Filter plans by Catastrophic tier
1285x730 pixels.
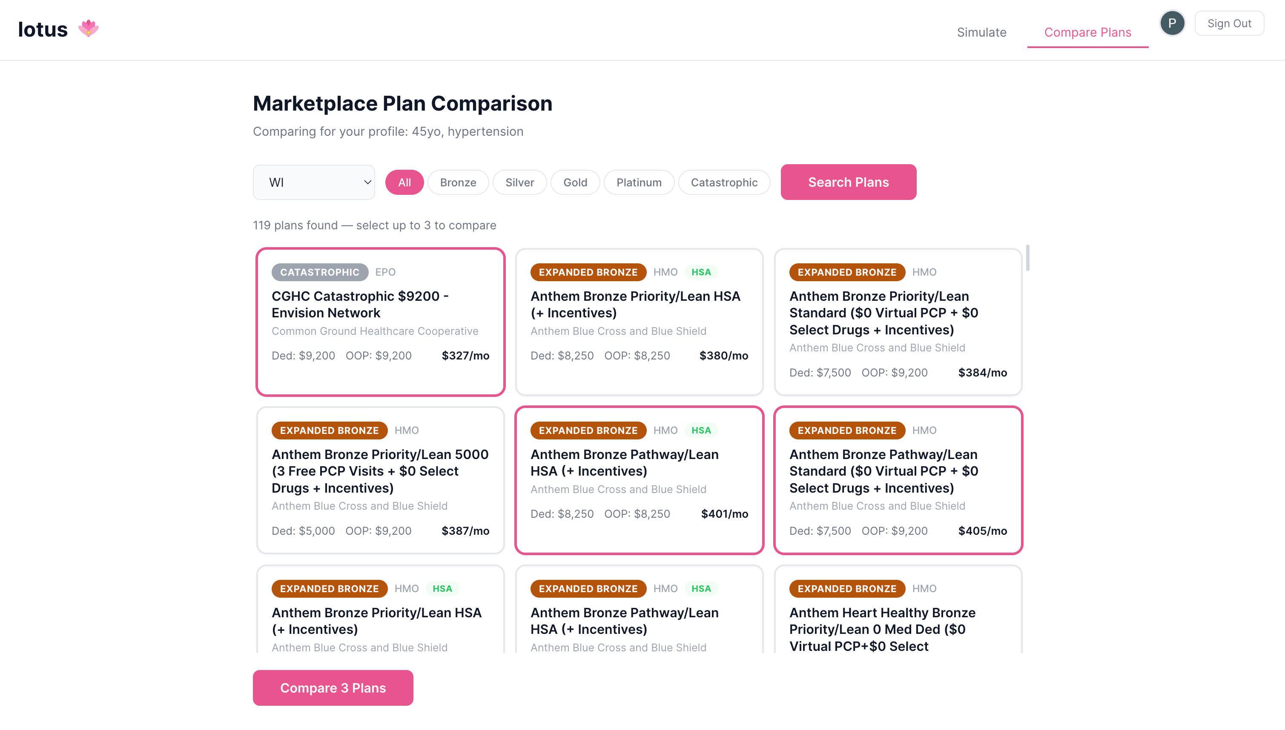(724, 182)
